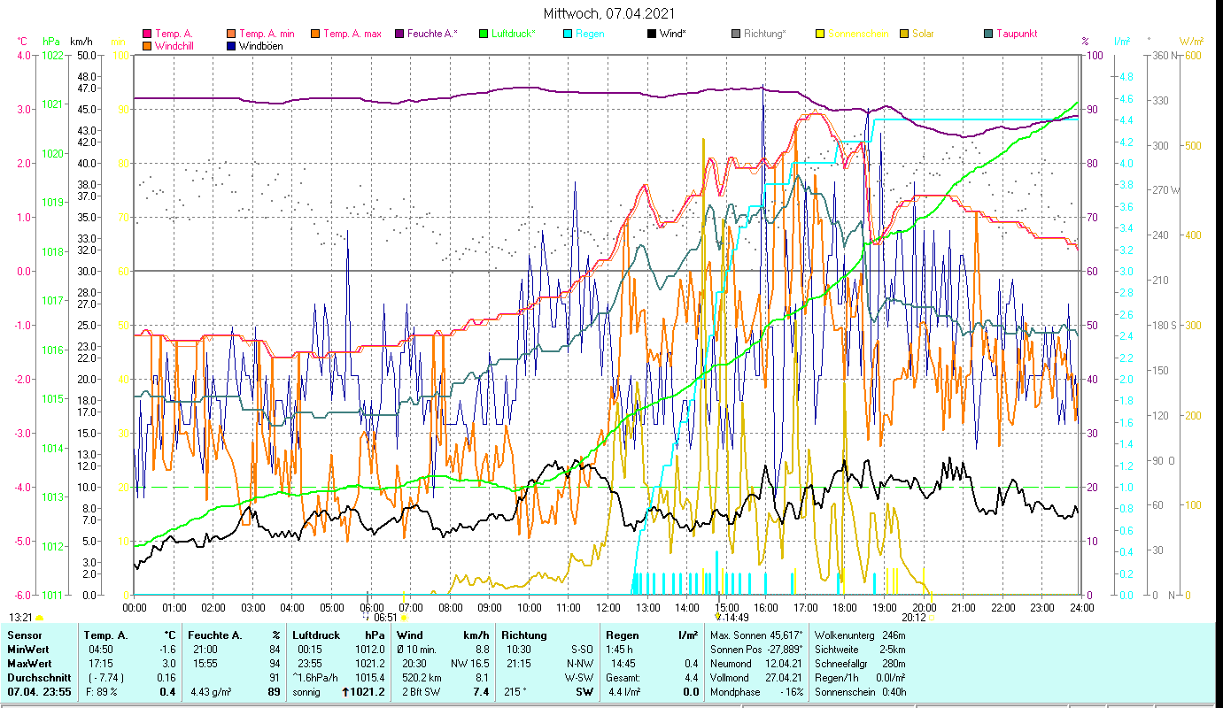This screenshot has width=1223, height=708.
Task: Click the '( -7.74 )' value in Durchschnitt row
Action: (105, 678)
